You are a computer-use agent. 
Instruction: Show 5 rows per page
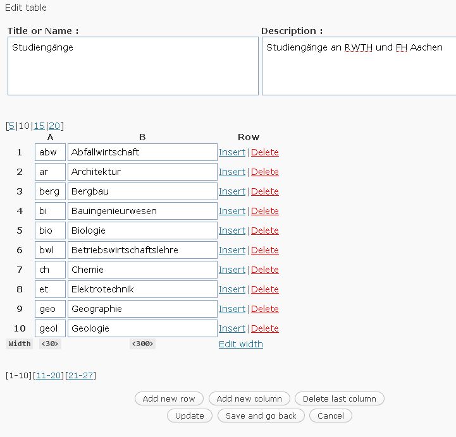(x=11, y=126)
